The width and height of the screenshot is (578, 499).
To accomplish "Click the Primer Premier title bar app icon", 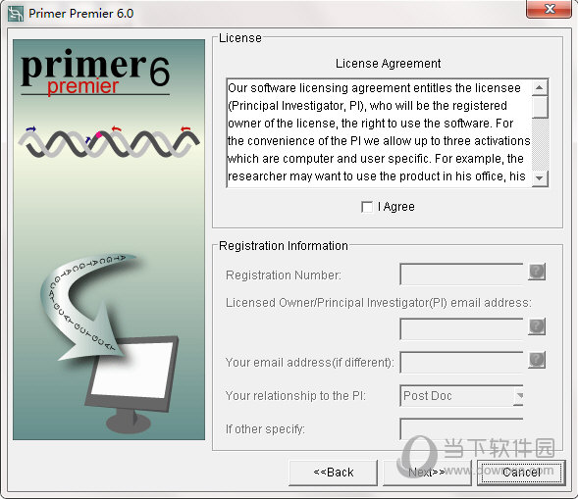I will click(x=16, y=14).
